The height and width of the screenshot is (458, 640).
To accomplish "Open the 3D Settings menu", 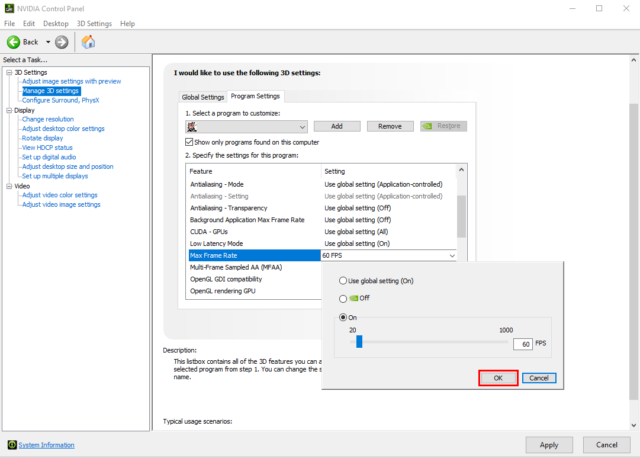I will pyautogui.click(x=94, y=24).
